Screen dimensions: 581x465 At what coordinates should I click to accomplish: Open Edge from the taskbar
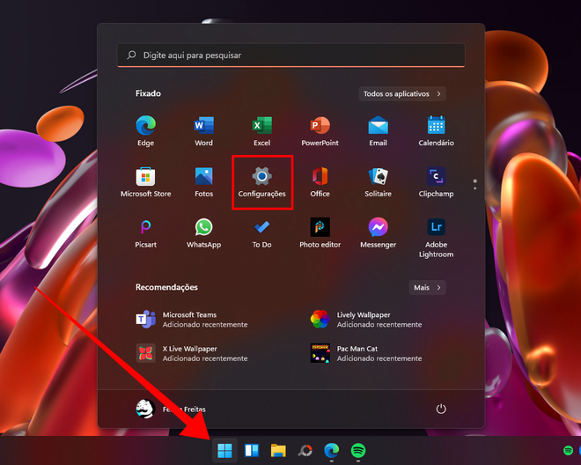click(x=332, y=451)
